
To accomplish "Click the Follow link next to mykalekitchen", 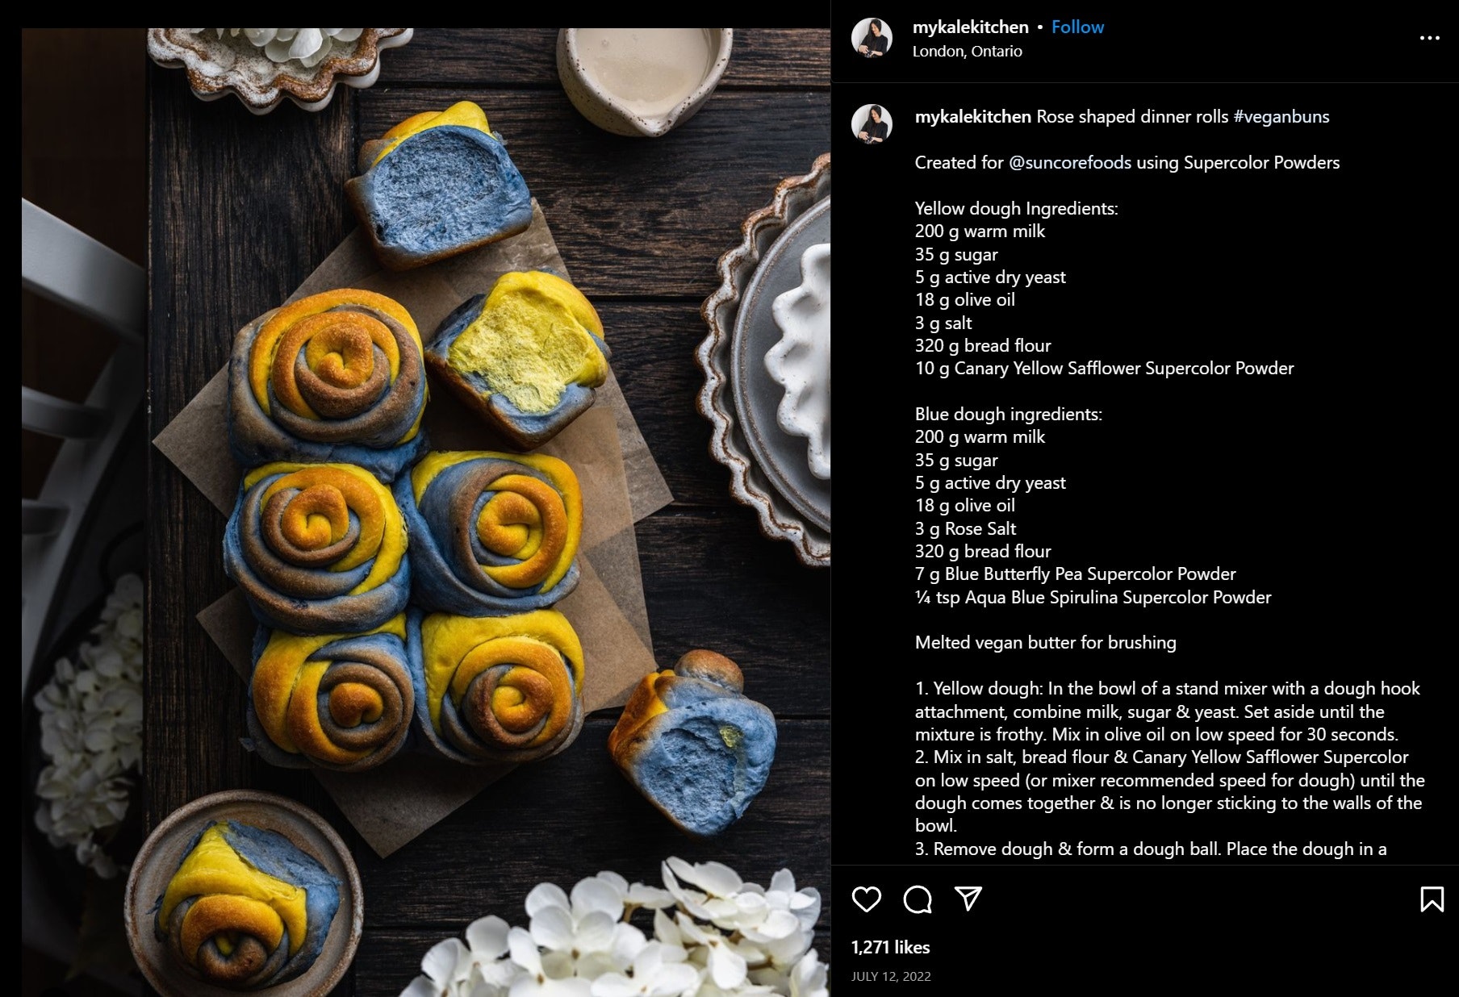I will pos(1077,27).
